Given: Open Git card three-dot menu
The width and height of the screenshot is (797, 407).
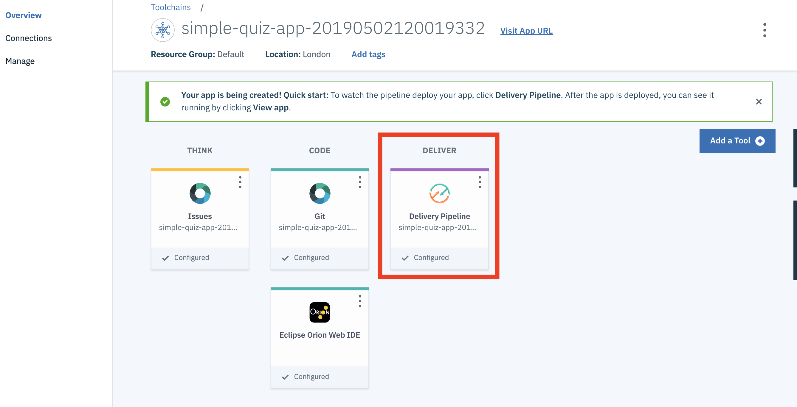Looking at the screenshot, I should coord(360,182).
